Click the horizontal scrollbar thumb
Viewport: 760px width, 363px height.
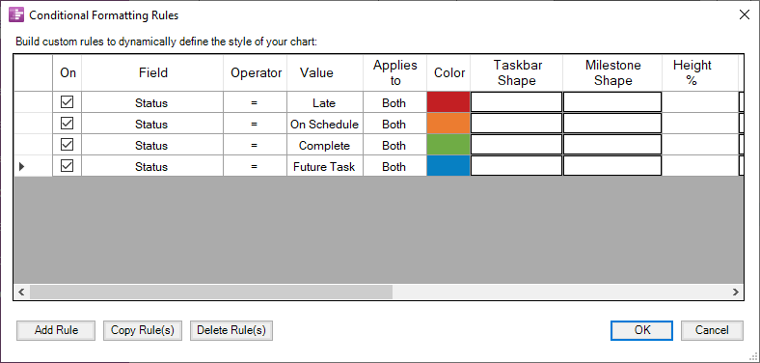coord(211,292)
